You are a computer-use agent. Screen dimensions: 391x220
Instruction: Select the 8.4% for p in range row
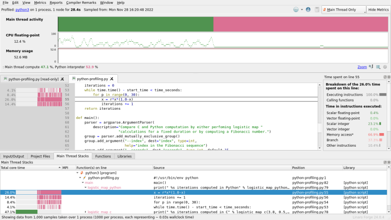193,202
